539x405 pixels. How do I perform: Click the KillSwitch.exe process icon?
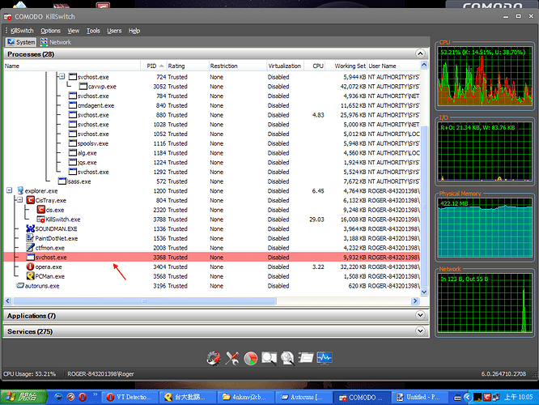(41, 220)
